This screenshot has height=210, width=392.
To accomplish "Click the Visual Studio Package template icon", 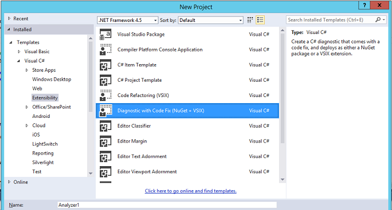I will [x=105, y=34].
